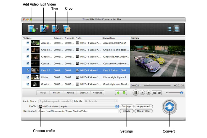The width and height of the screenshot is (207, 138).
Task: Toggle the Constantine row checkbox
Action: click(x=28, y=63)
